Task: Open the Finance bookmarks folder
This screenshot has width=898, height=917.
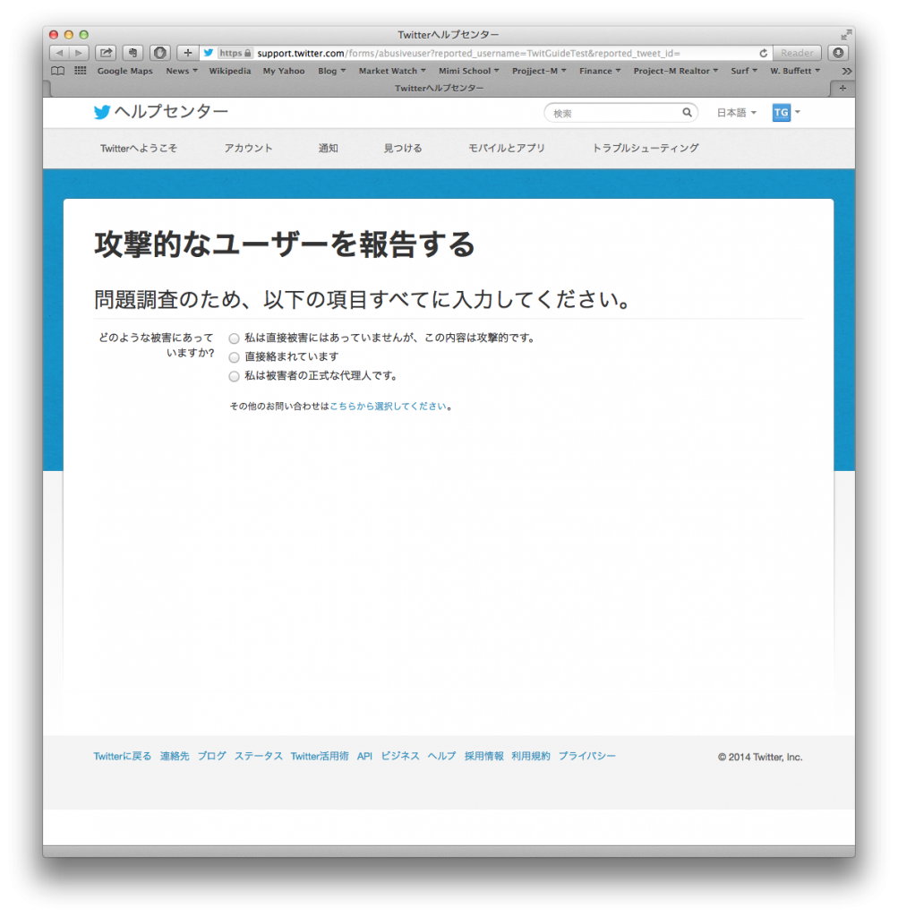Action: pos(600,71)
